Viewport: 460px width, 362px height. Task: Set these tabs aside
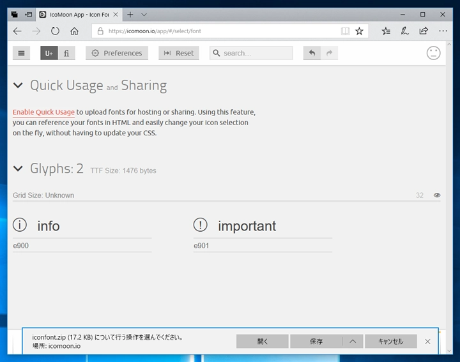29,14
